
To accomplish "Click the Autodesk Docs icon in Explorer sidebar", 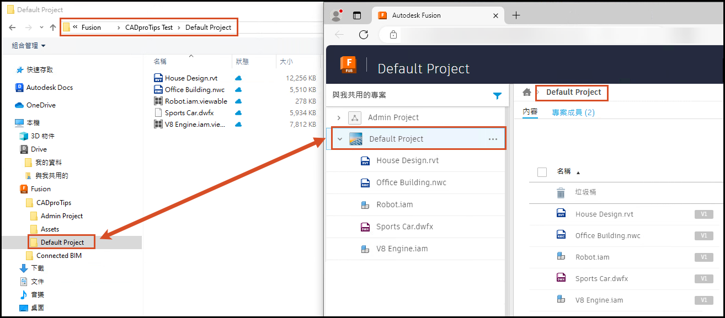I will point(19,87).
